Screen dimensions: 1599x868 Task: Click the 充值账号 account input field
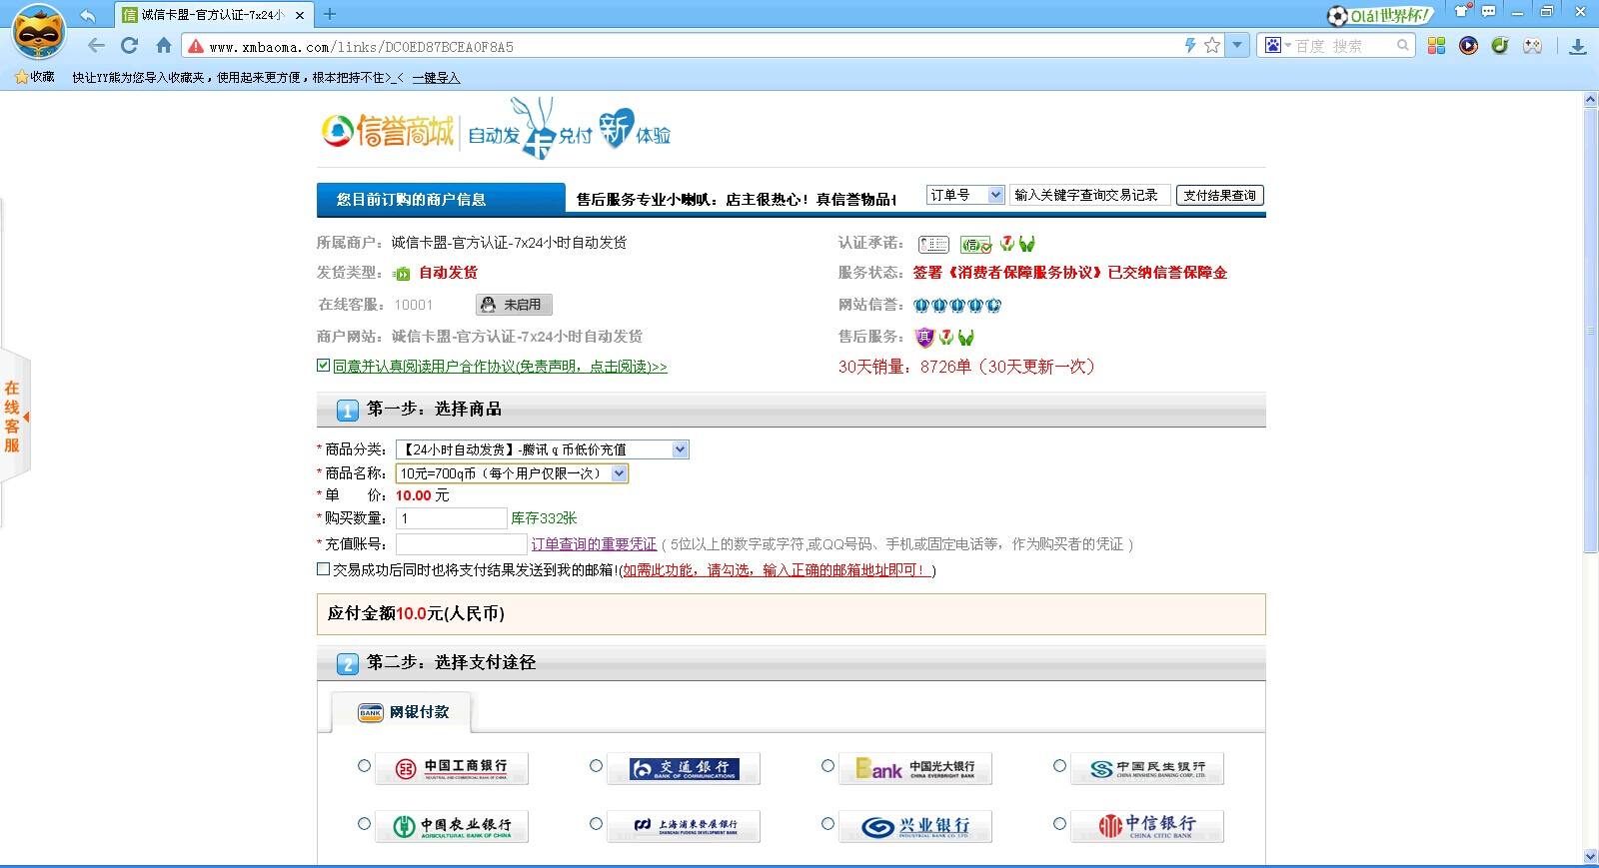click(x=462, y=544)
